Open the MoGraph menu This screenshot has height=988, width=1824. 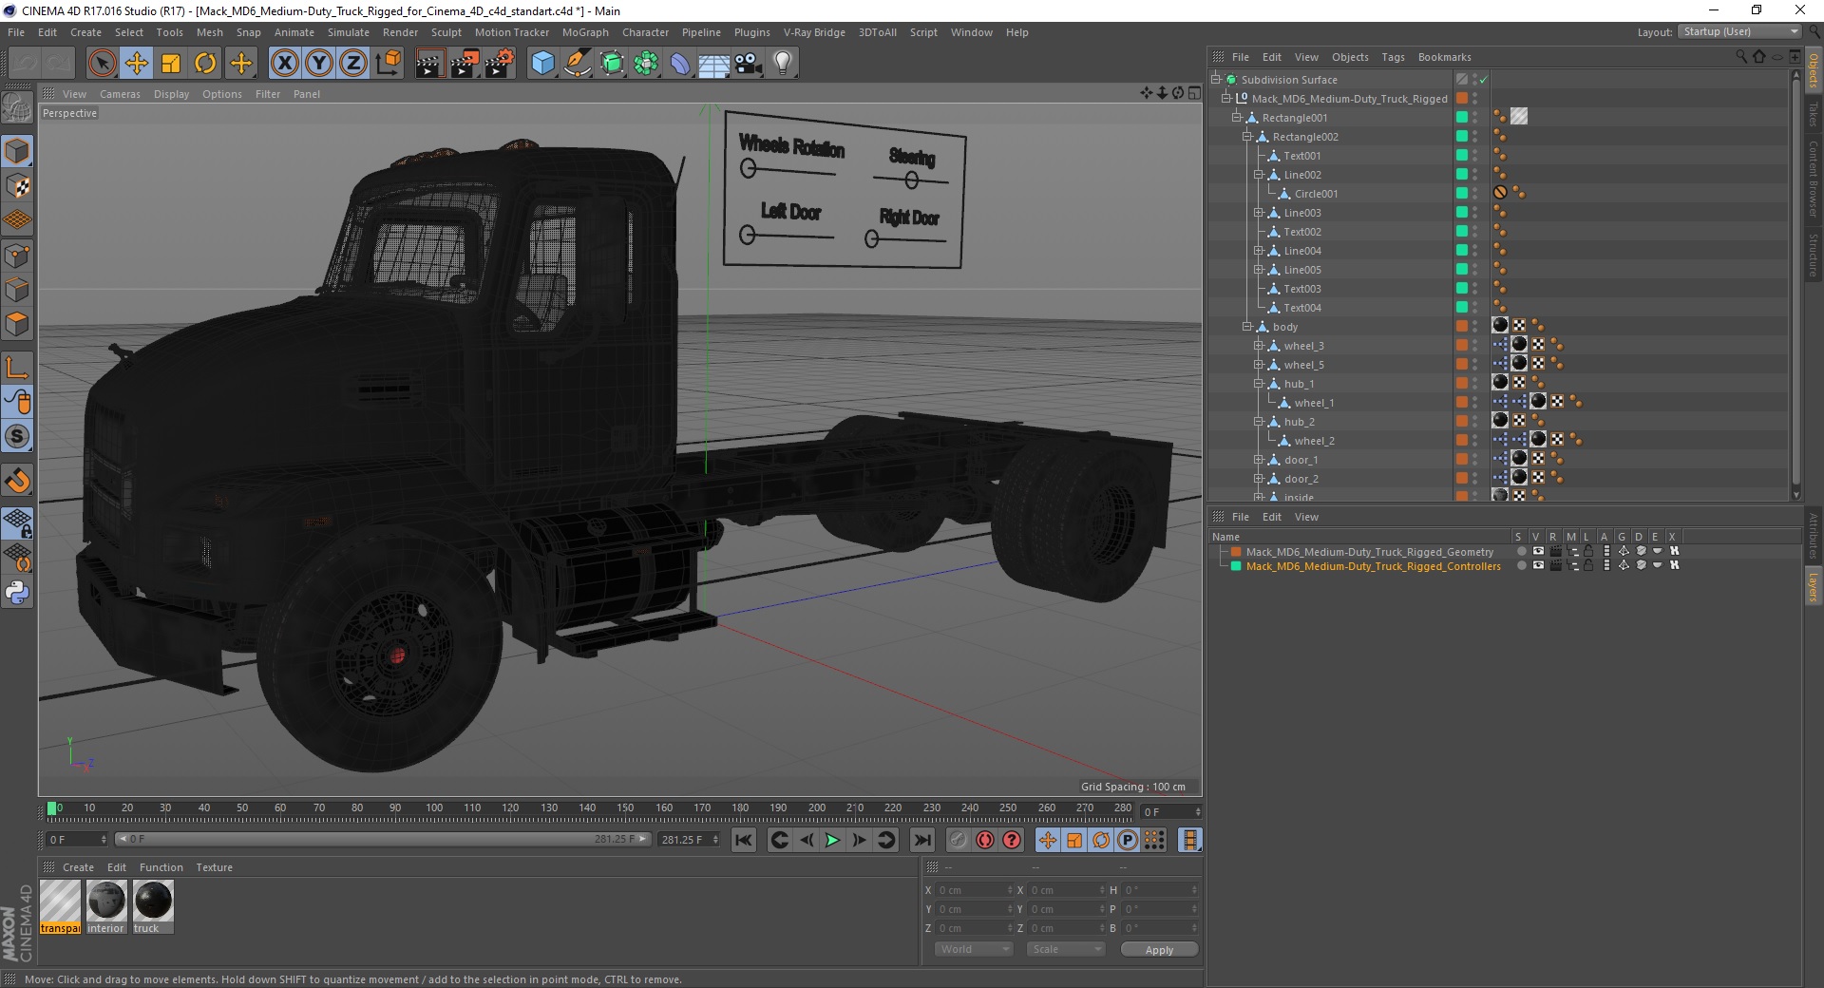(x=585, y=32)
